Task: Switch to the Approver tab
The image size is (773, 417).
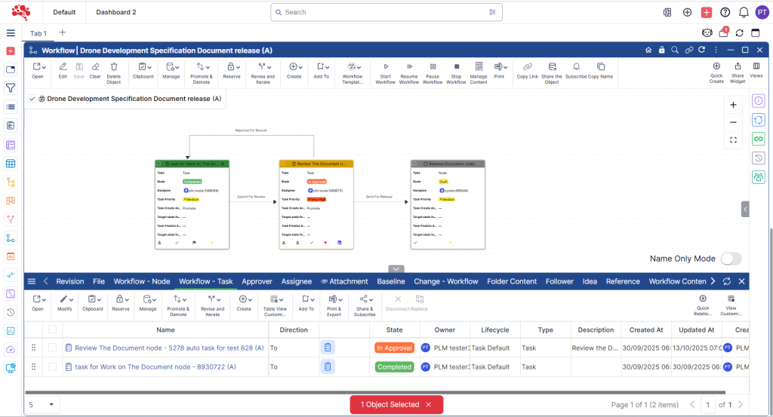Action: tap(257, 281)
